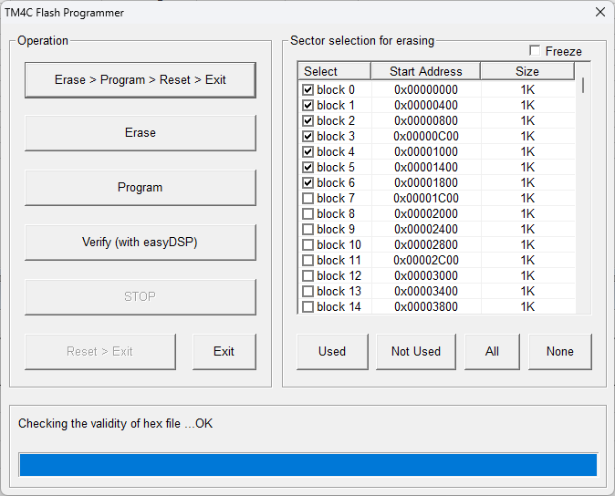Image resolution: width=615 pixels, height=496 pixels.
Task: Select all sectors with the All button
Action: (492, 351)
